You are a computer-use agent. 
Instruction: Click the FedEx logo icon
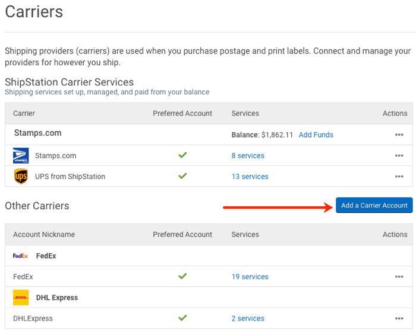coord(20,256)
